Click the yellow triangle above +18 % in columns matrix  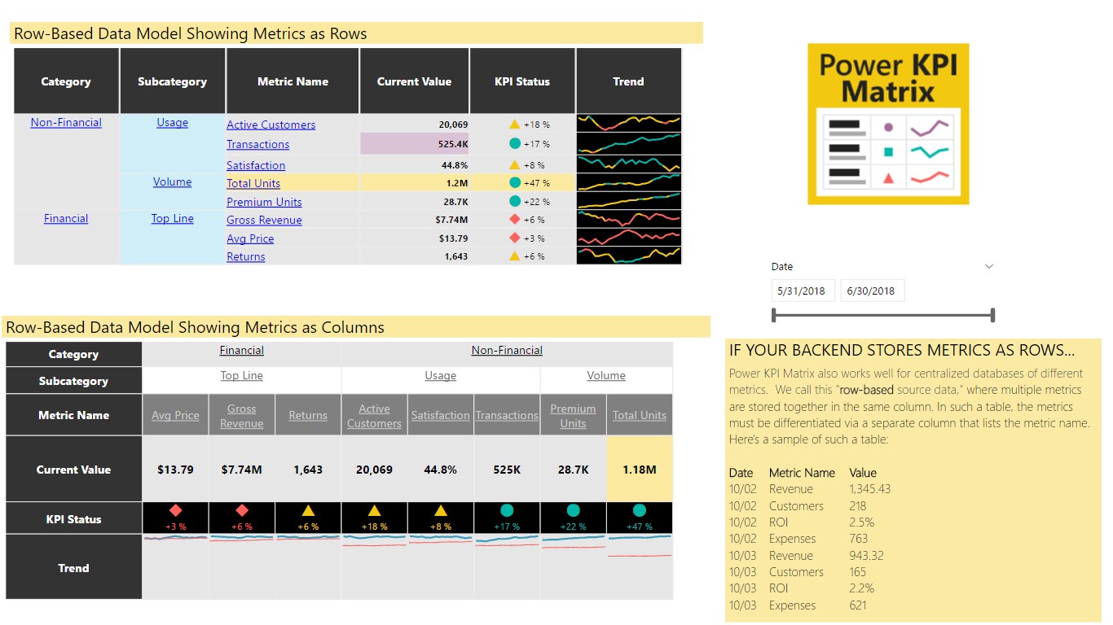tap(374, 511)
